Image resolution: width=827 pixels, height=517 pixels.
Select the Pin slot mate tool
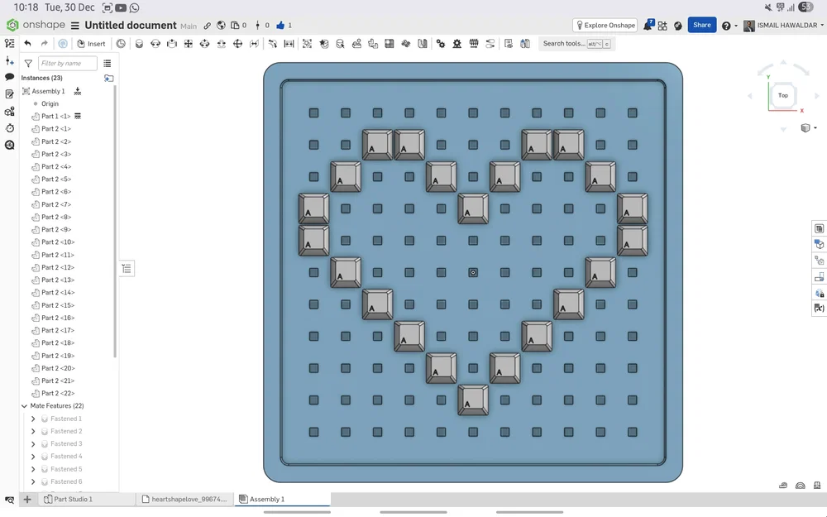(222, 44)
